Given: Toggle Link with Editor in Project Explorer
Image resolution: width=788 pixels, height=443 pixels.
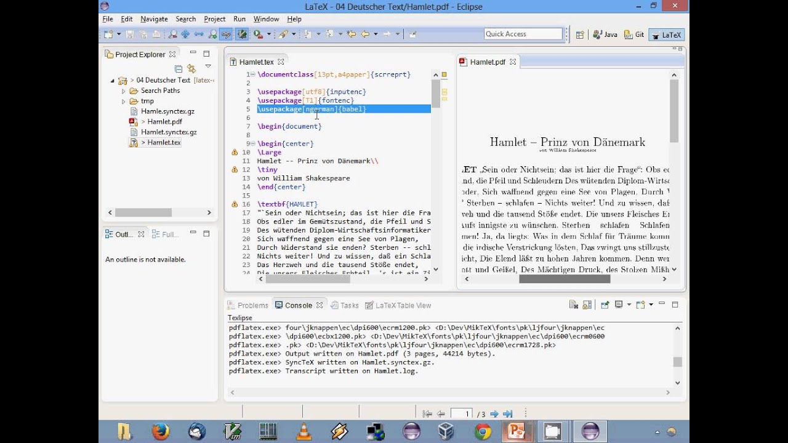Looking at the screenshot, I should point(191,69).
